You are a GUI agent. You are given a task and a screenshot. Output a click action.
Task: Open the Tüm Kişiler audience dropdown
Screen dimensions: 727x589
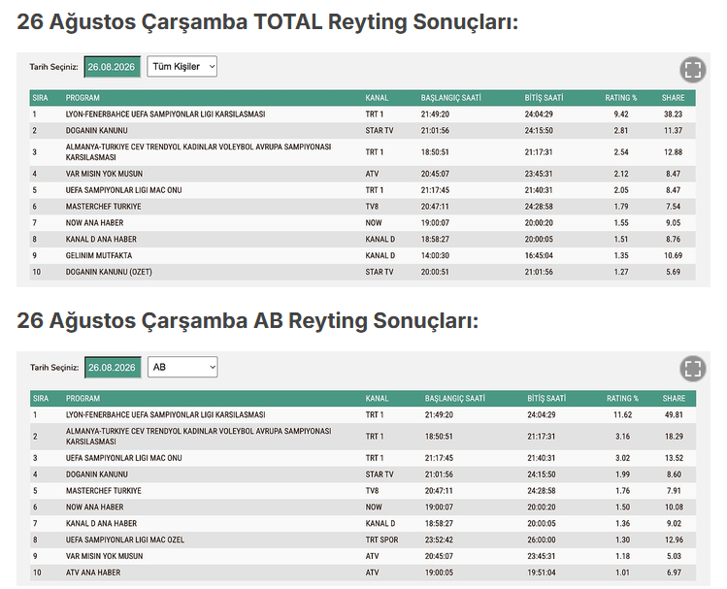[182, 66]
